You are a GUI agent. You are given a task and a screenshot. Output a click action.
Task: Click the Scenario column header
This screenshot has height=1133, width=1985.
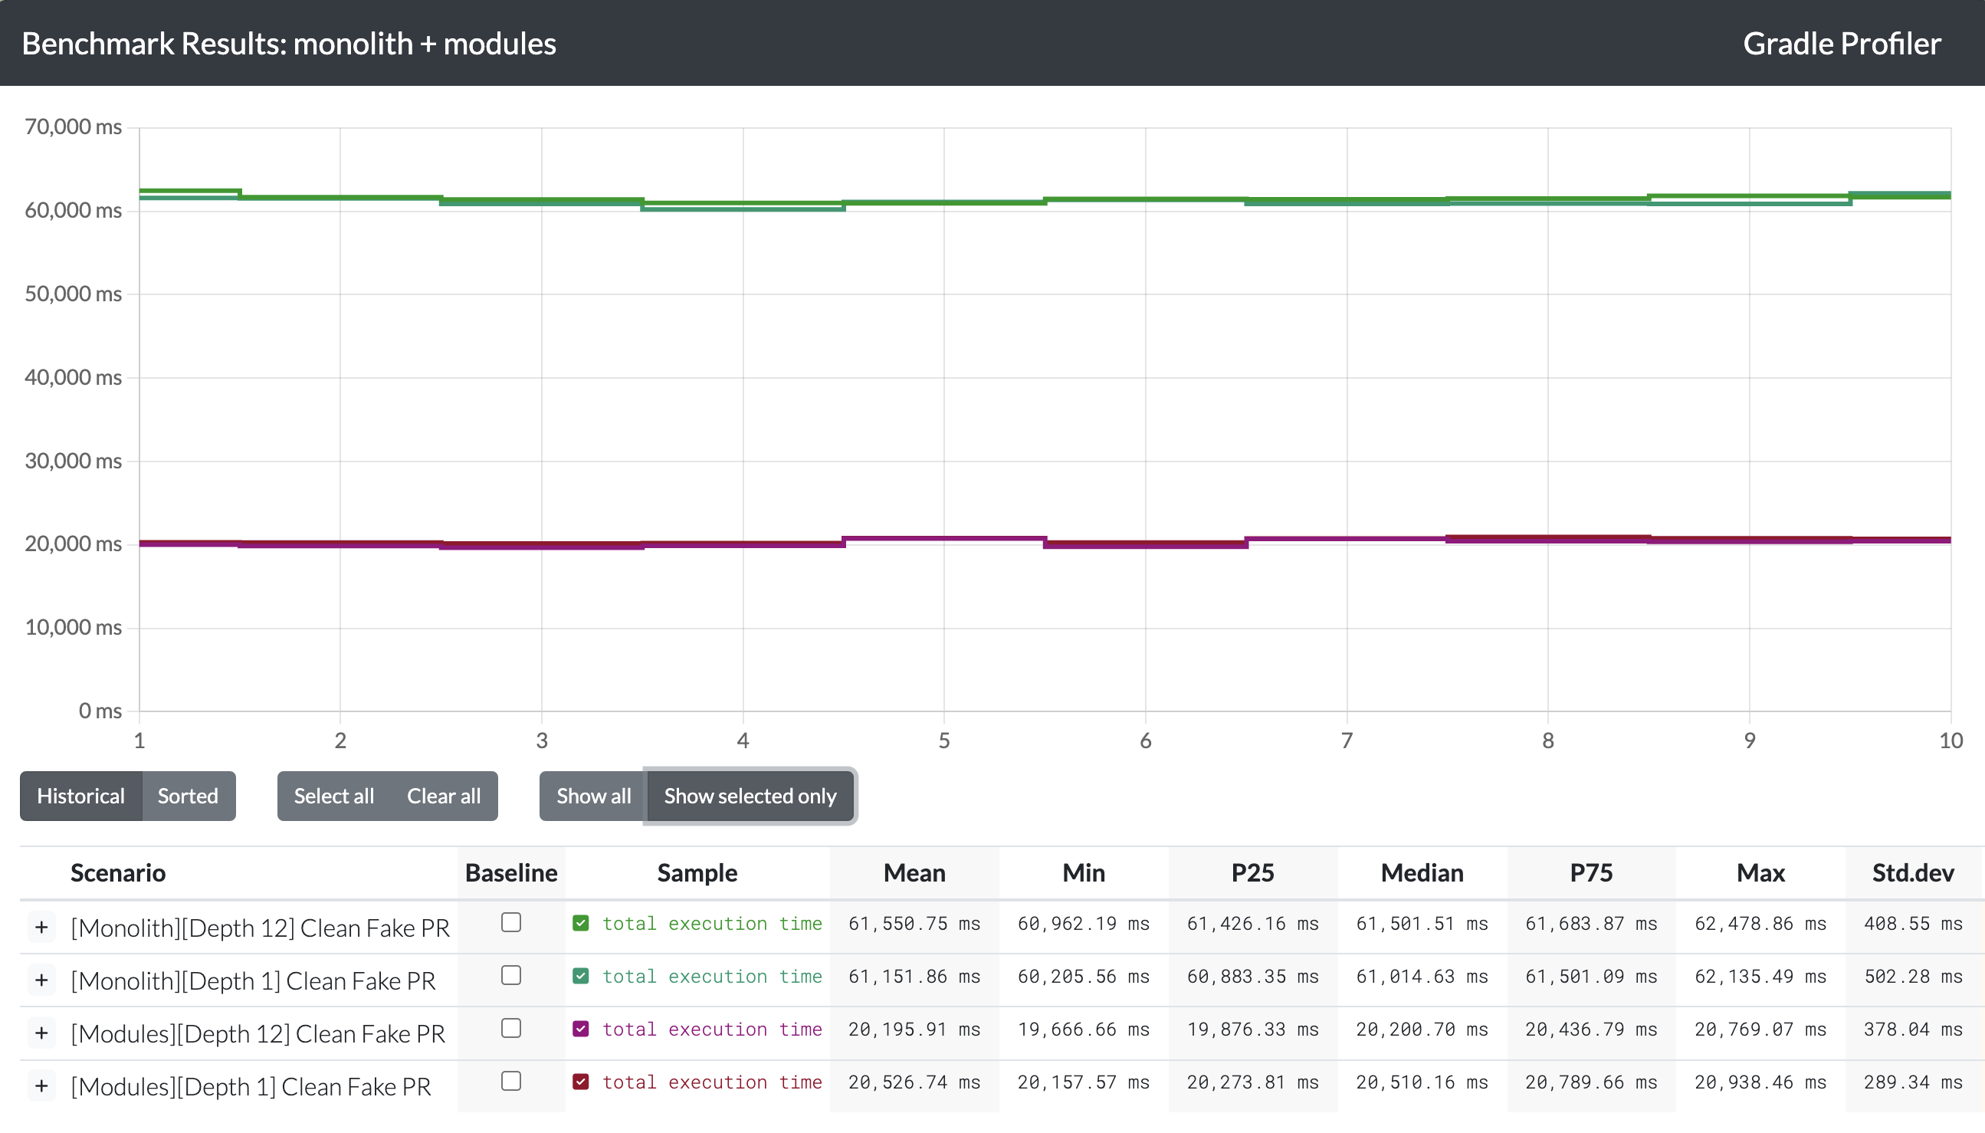pos(117,872)
